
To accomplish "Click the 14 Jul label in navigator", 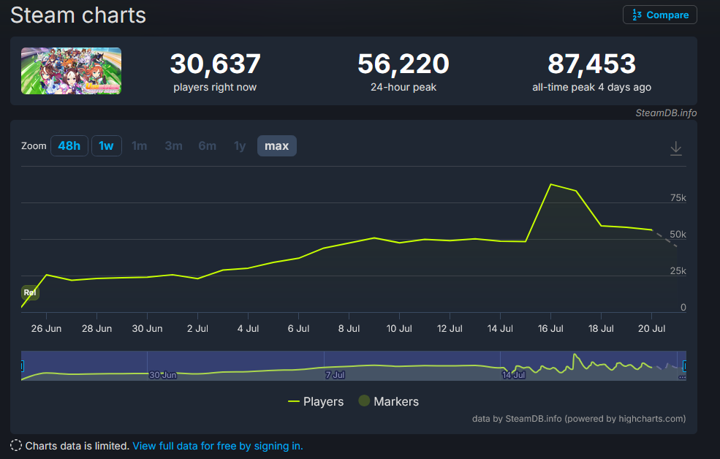I will pyautogui.click(x=513, y=375).
